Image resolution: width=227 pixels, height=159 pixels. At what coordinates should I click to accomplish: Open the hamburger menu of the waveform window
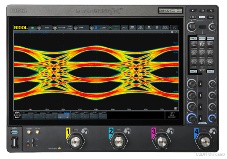click(x=172, y=32)
